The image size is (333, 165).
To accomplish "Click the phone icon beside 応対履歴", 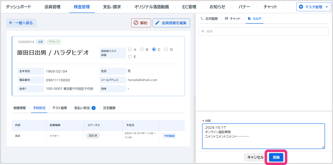I will [202, 19].
